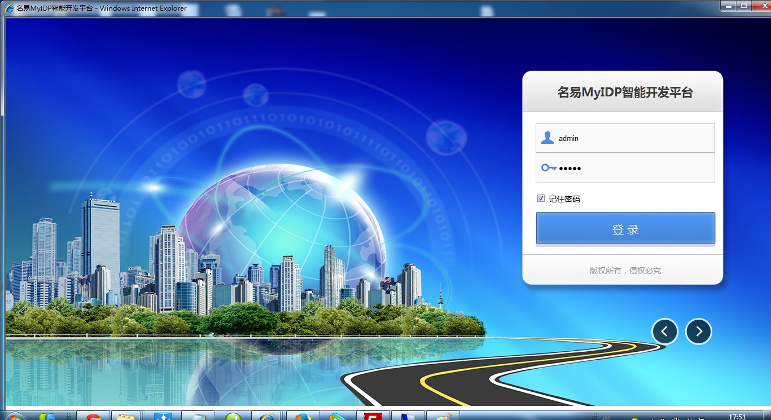Click the 登录 login button
Screen dimensions: 771x420
625,228
